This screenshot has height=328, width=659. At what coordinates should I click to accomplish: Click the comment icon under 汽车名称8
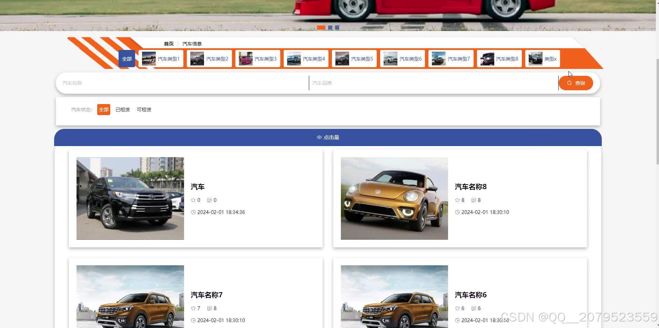pyautogui.click(x=474, y=200)
